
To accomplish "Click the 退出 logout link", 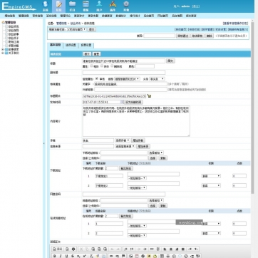I will click(x=196, y=6).
